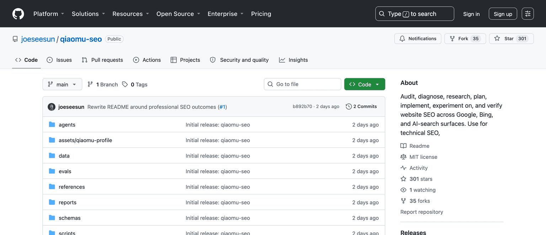Viewport: 546px width, 235px height.
Task: View the 35 forks link
Action: [x=415, y=201]
